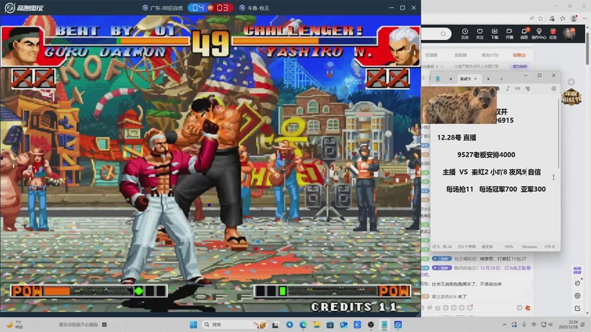Open the browser profile avatar icon
This screenshot has height=332, width=591.
574,18
